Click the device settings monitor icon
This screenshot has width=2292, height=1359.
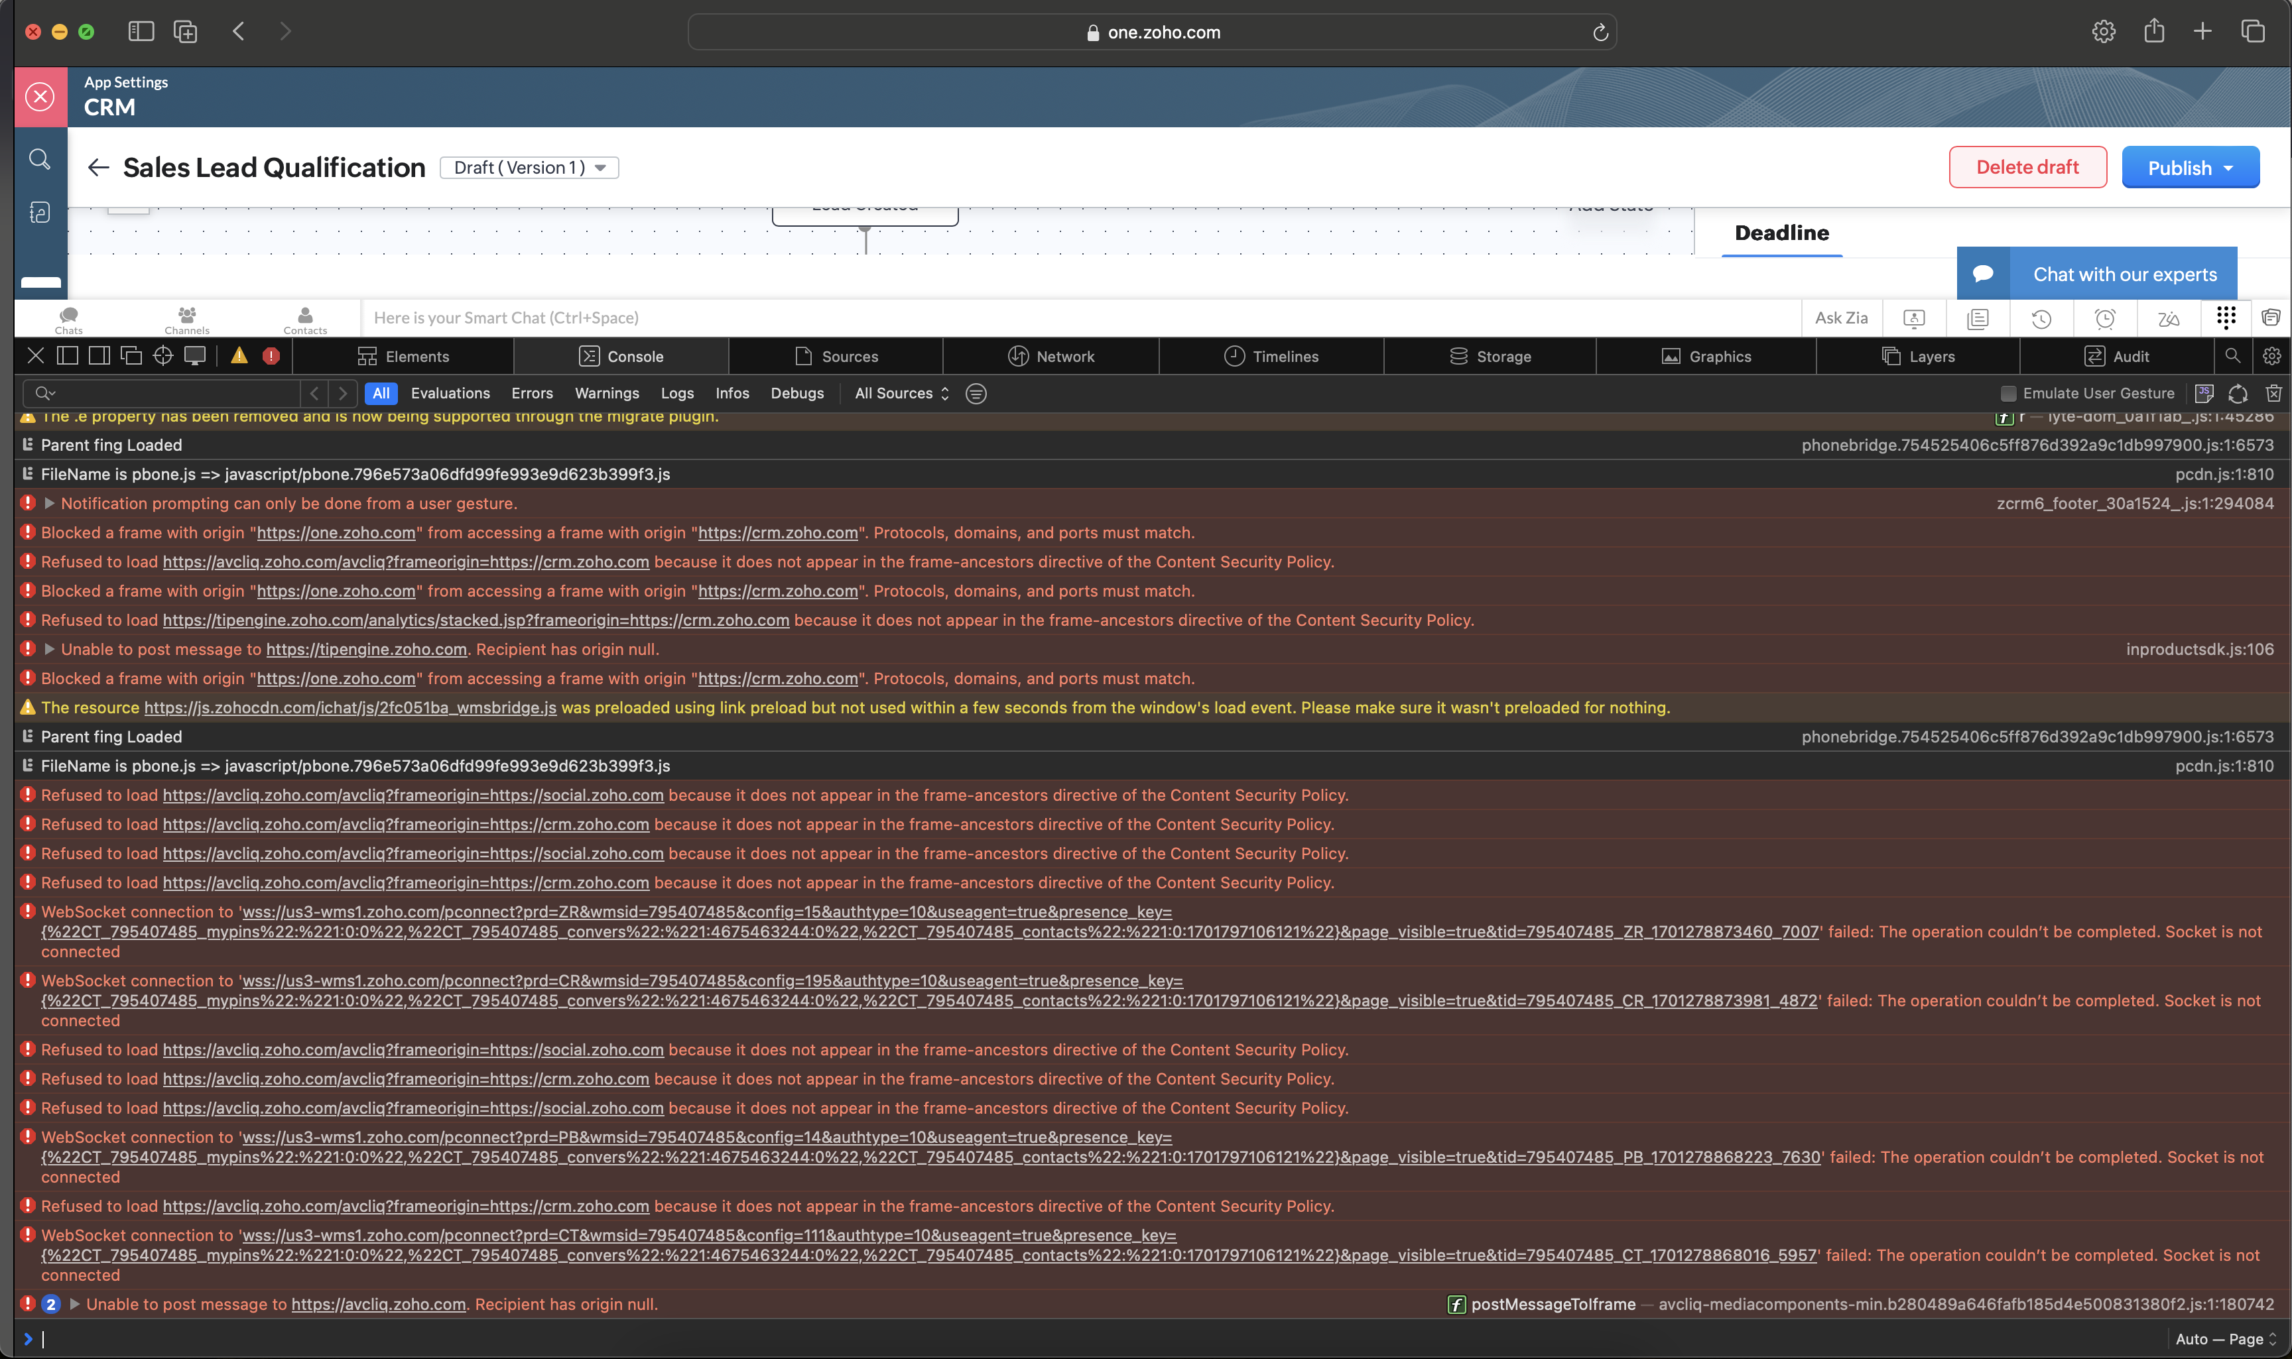tap(194, 356)
